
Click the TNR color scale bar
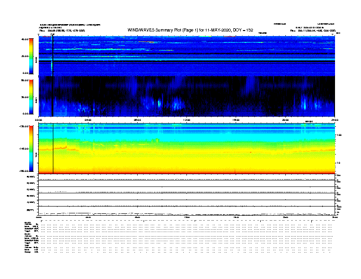click(x=31, y=149)
